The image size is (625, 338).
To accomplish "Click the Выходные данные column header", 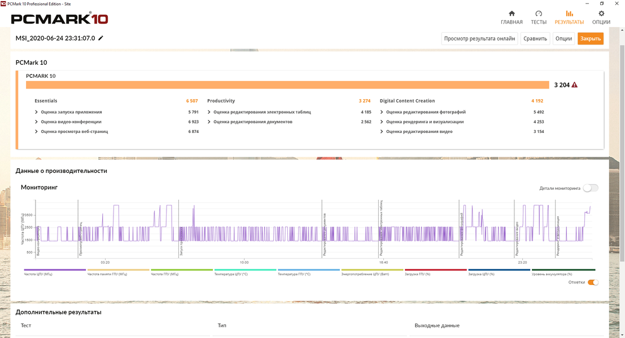I will coord(437,325).
